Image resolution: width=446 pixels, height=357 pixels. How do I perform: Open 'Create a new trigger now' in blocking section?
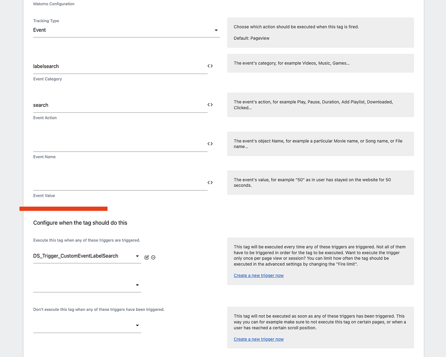click(x=258, y=339)
